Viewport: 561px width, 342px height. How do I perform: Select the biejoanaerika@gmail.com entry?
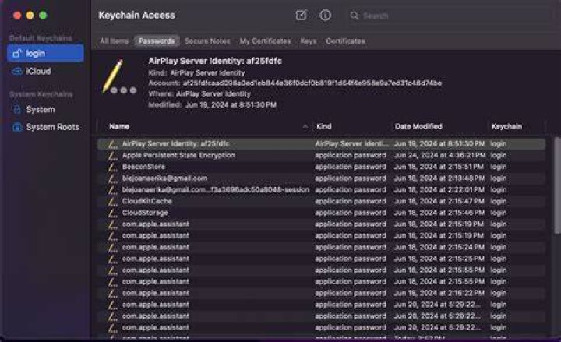(x=321, y=178)
